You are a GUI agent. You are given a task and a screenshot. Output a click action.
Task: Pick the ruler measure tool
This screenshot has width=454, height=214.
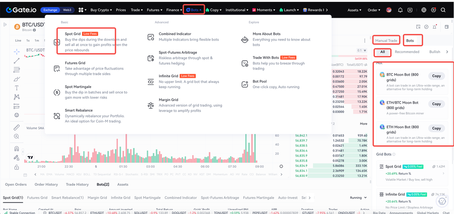16,128
